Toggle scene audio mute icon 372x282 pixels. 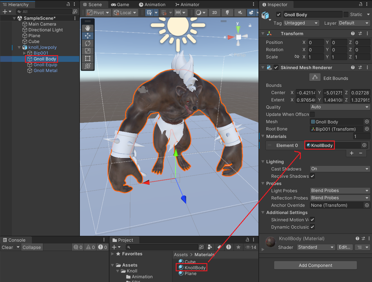coord(240,12)
